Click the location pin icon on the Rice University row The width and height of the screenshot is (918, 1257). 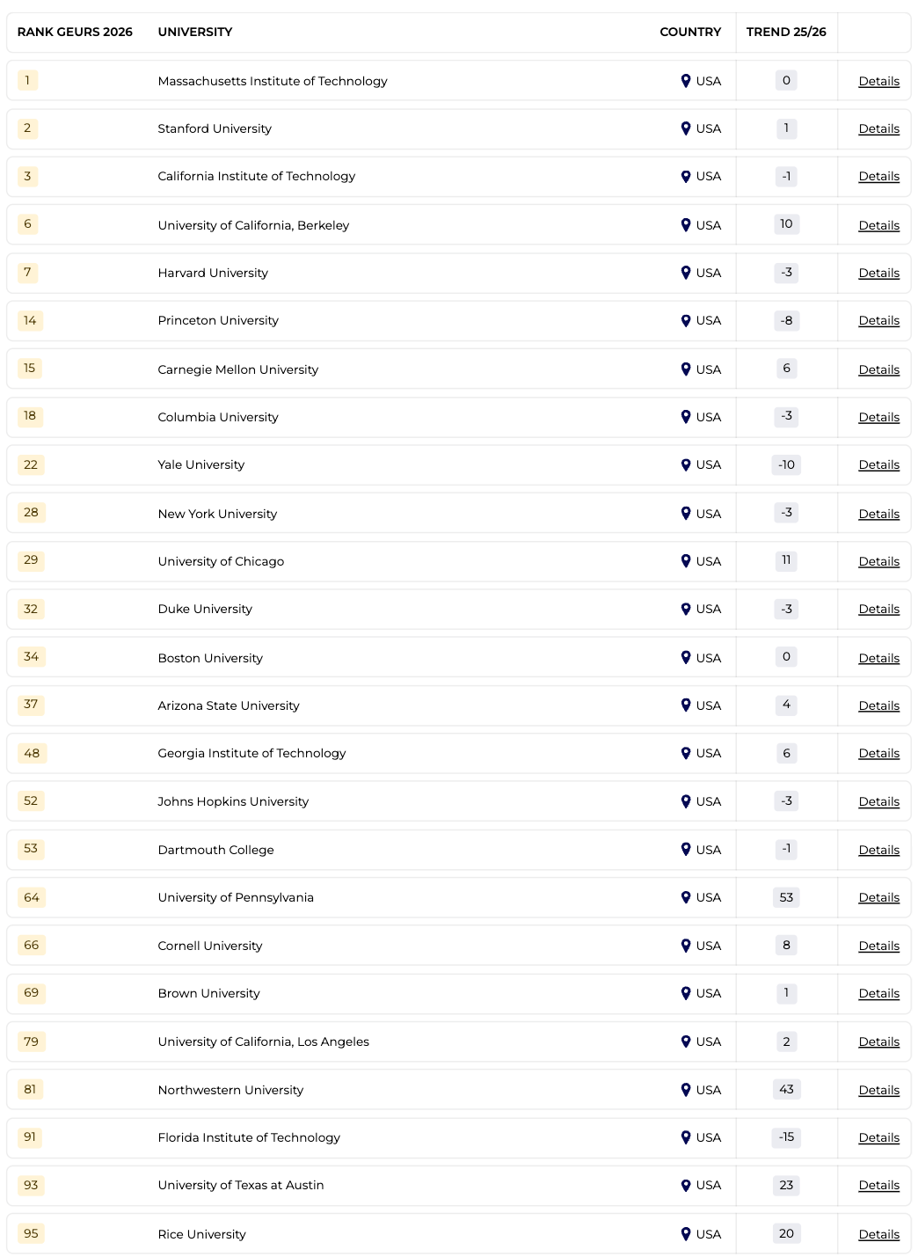[x=687, y=1233]
